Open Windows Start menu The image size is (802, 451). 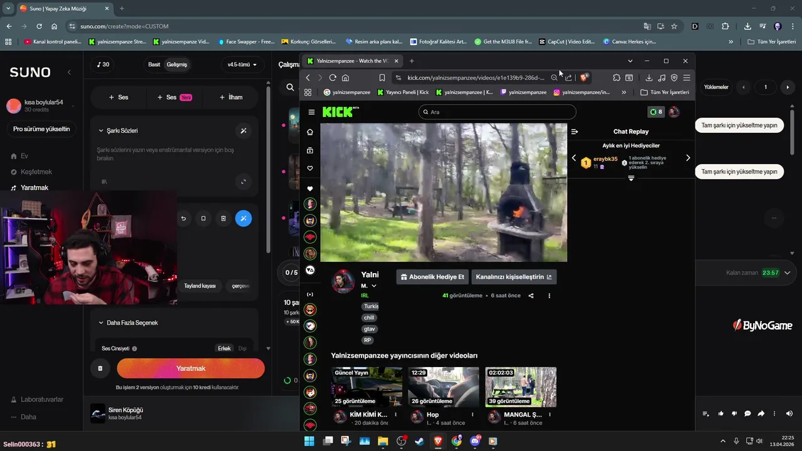click(x=309, y=441)
